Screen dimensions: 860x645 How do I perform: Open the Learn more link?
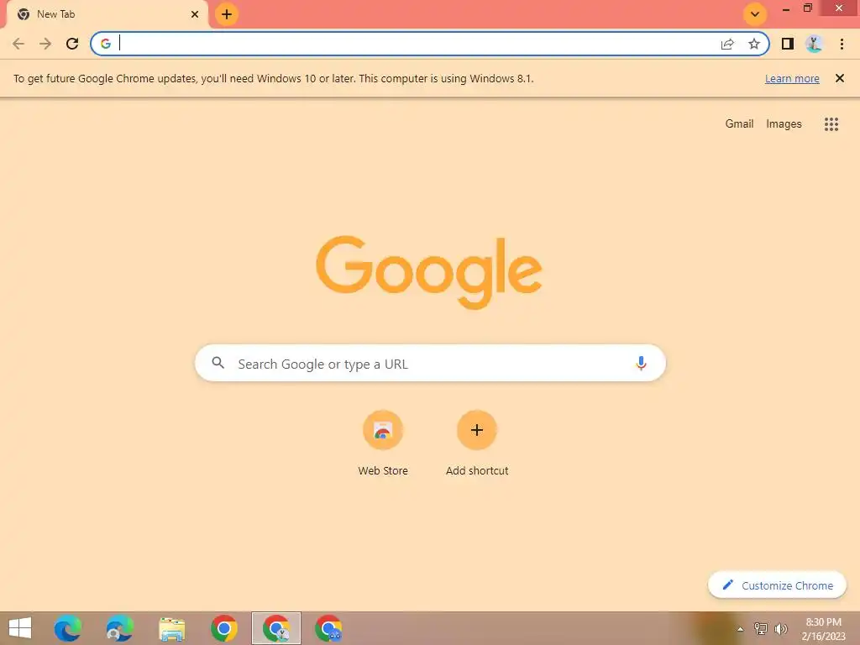click(x=792, y=78)
